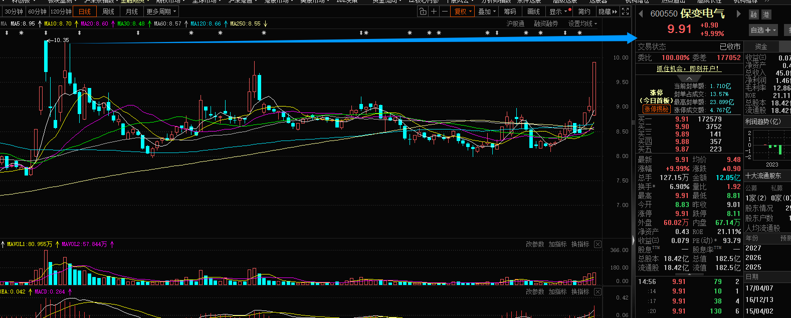
Task: Toggle 沪股通 overlay on chart
Action: click(x=515, y=23)
